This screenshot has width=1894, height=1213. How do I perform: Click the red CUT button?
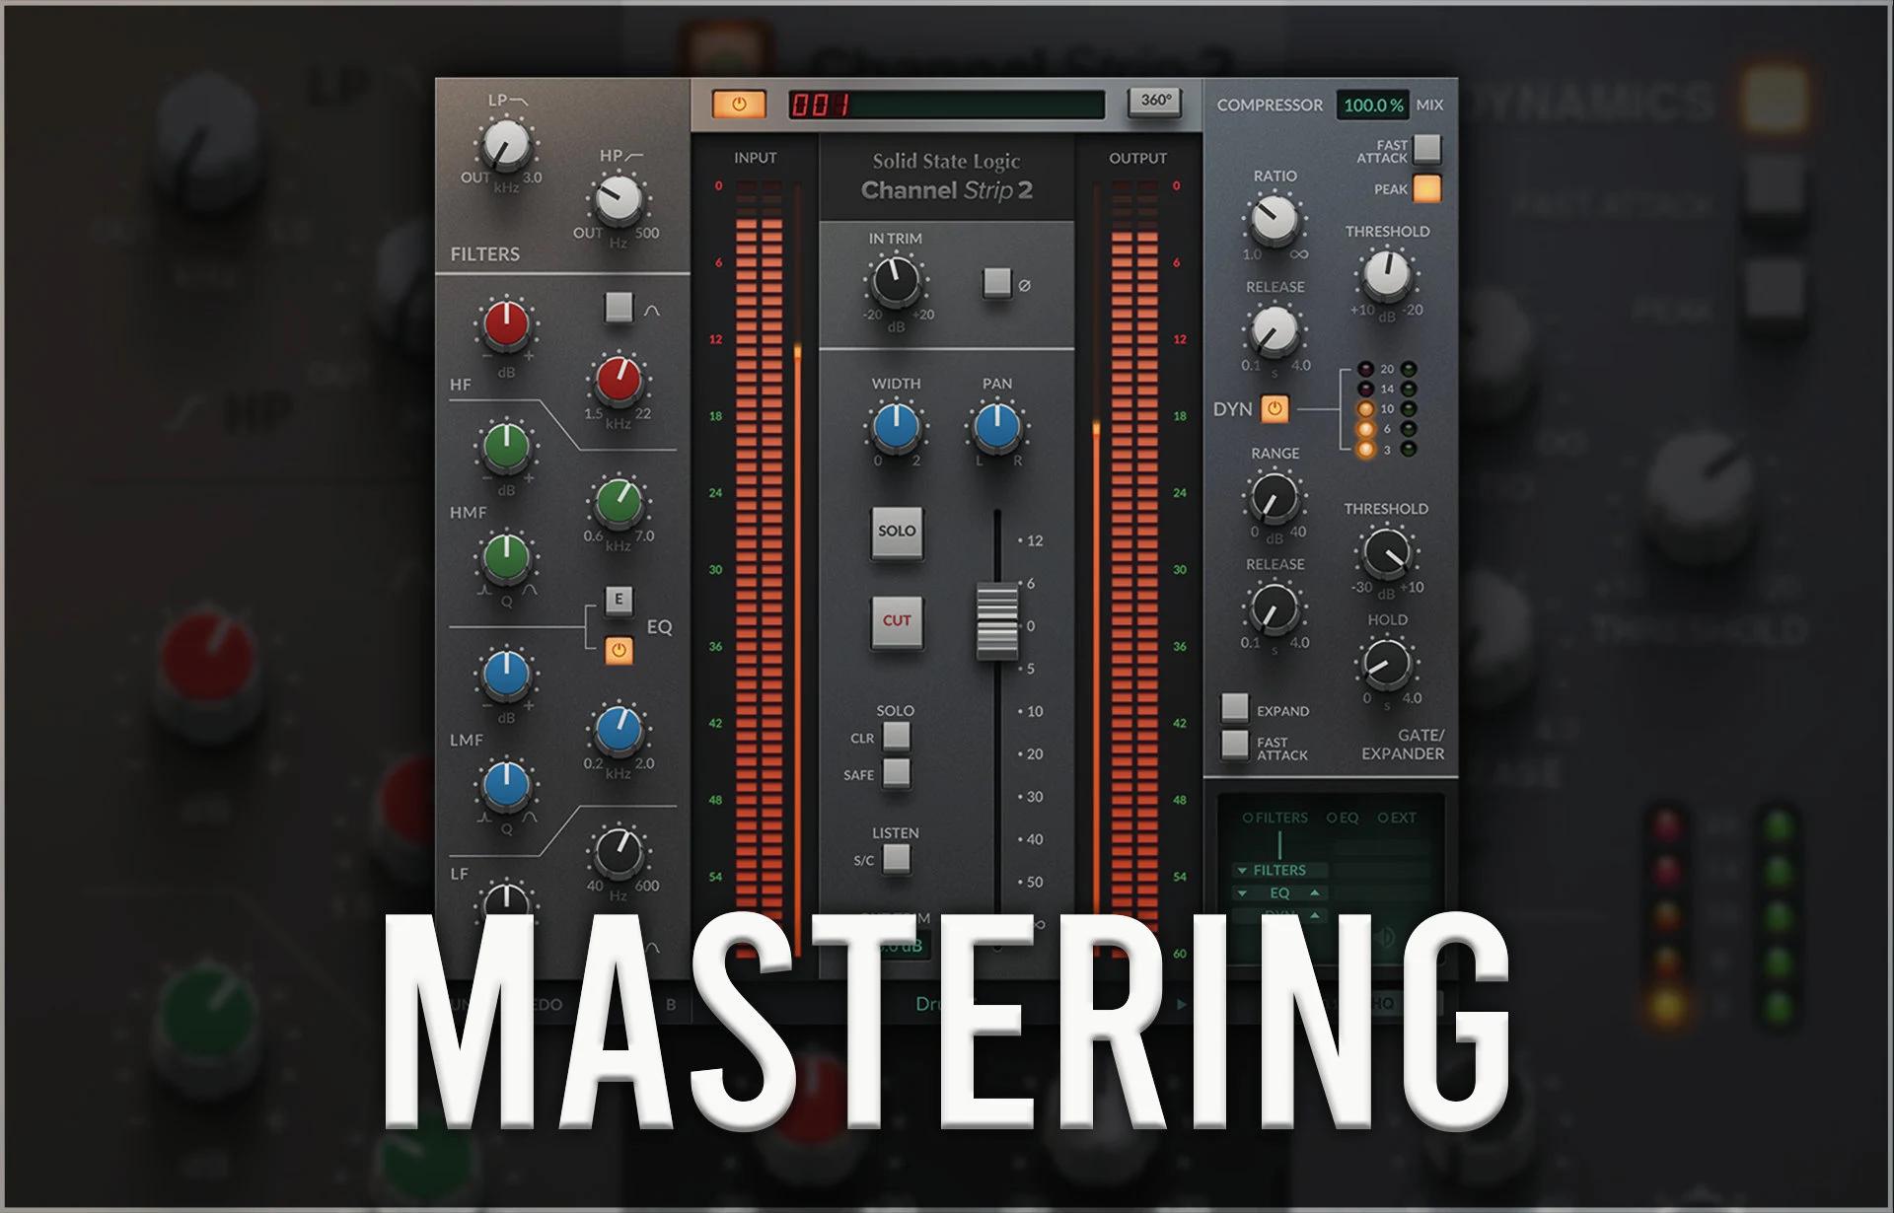click(897, 621)
